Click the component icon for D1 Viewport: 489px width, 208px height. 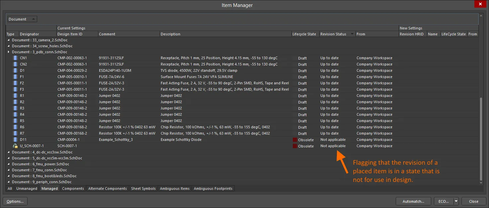pos(15,70)
